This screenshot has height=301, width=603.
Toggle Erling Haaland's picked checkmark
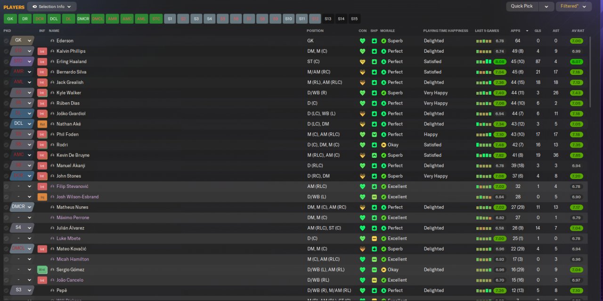pos(6,62)
